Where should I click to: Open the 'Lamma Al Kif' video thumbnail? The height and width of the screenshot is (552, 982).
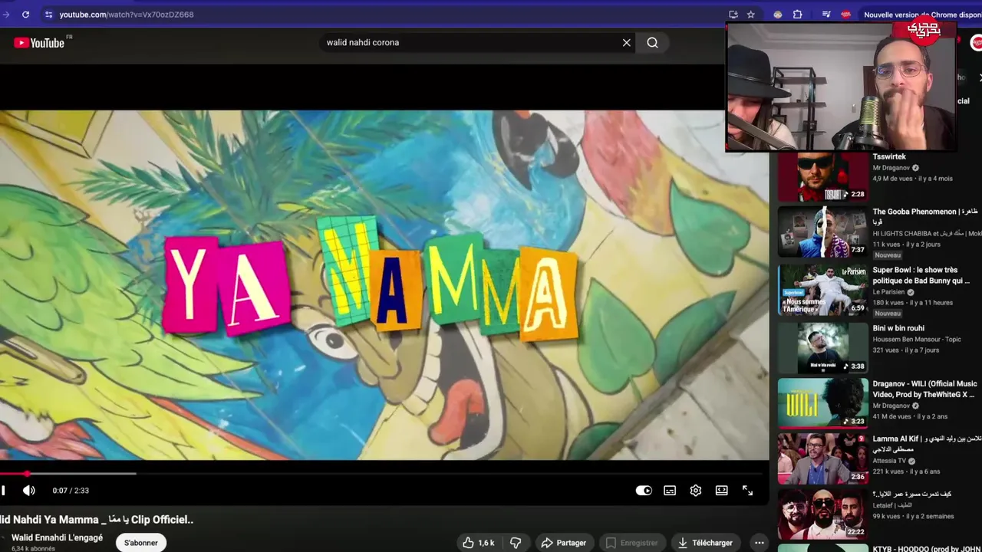tap(823, 458)
